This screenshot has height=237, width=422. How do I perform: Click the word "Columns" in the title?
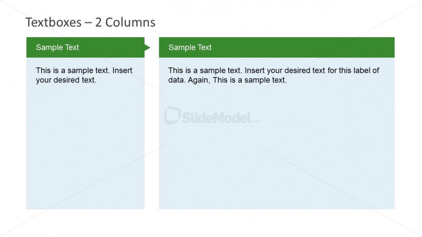(x=130, y=22)
